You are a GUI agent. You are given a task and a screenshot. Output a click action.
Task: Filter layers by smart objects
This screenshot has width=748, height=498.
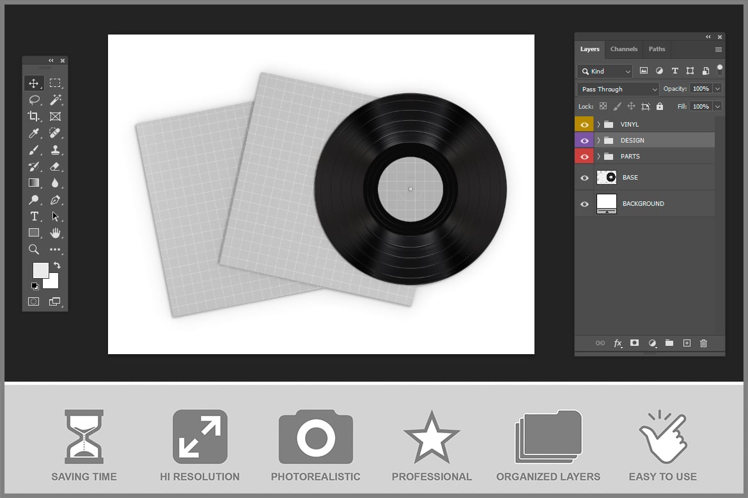pyautogui.click(x=706, y=71)
